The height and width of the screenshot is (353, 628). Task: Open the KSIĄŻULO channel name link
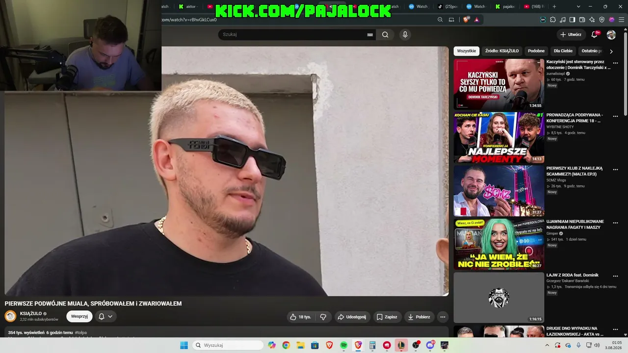coord(31,313)
